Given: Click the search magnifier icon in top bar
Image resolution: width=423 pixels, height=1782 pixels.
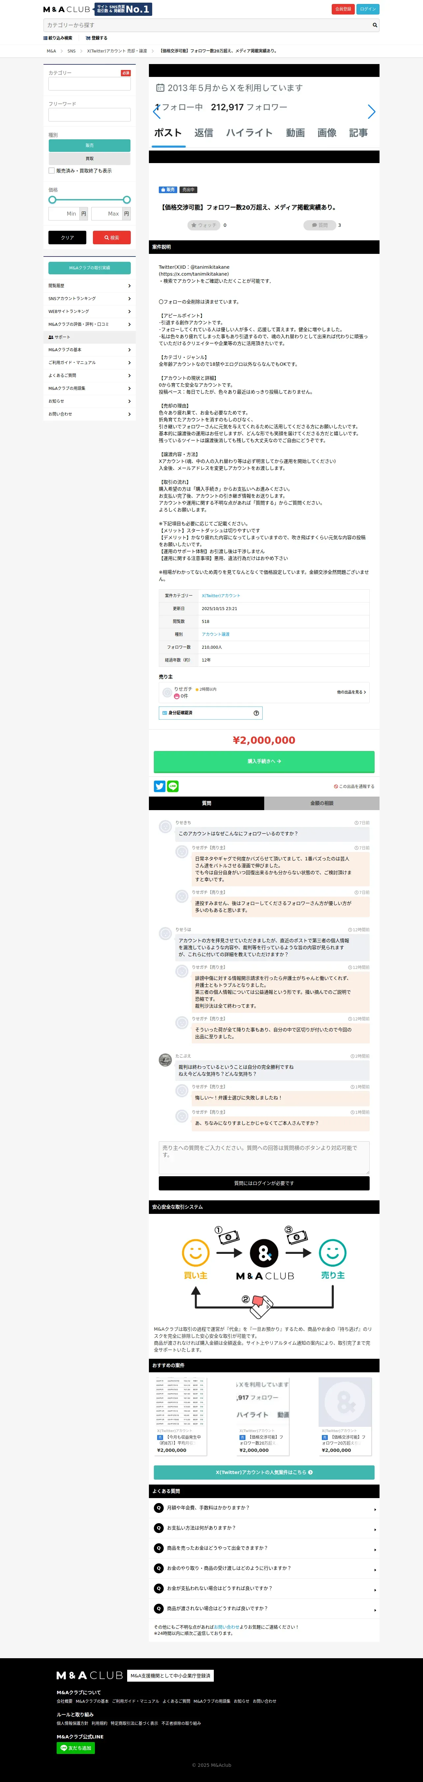Looking at the screenshot, I should [x=375, y=25].
